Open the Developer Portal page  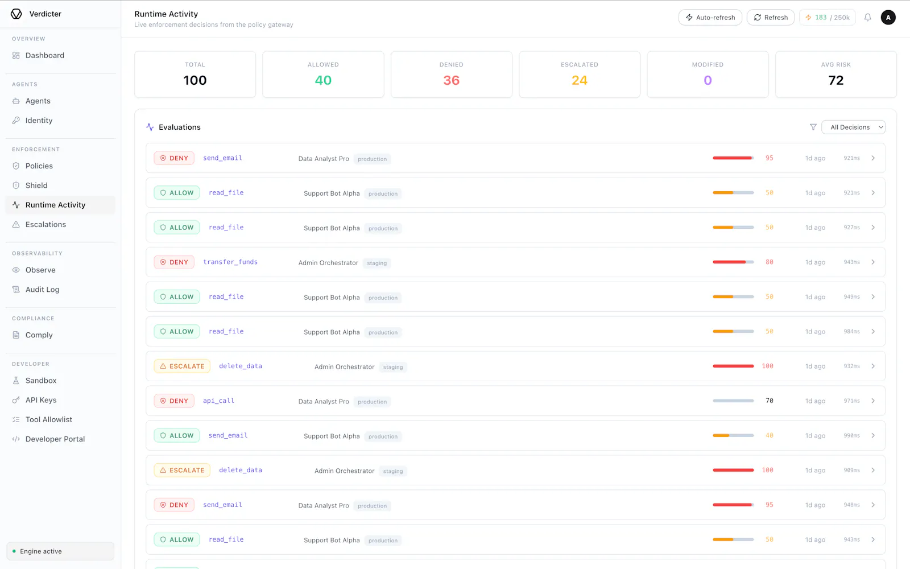(60, 439)
